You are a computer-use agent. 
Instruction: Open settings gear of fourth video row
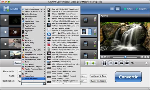95,53
